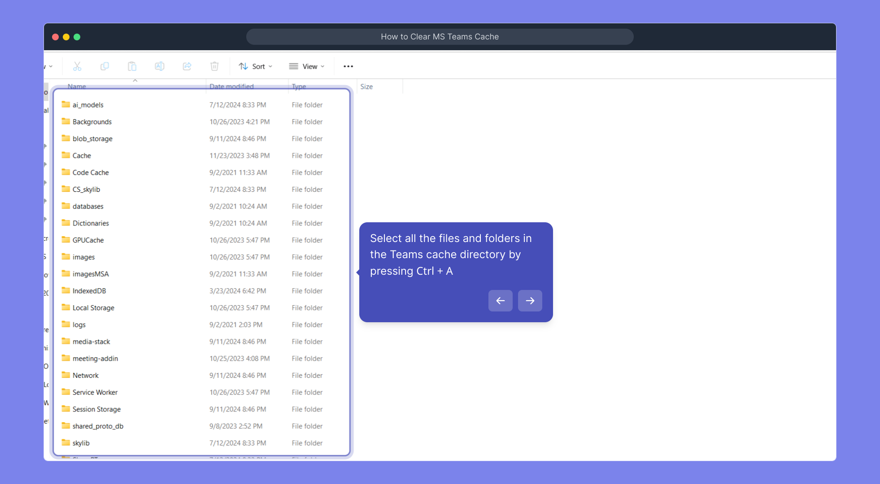880x484 pixels.
Task: Select the IndexedDB folder
Action: pos(89,291)
